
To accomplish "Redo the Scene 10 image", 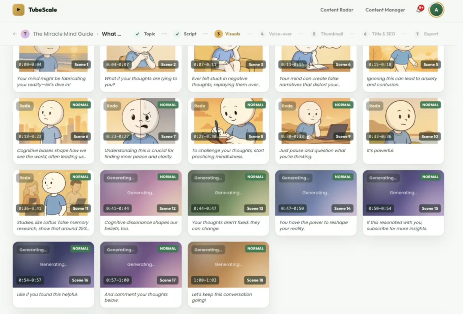I will coord(374,106).
